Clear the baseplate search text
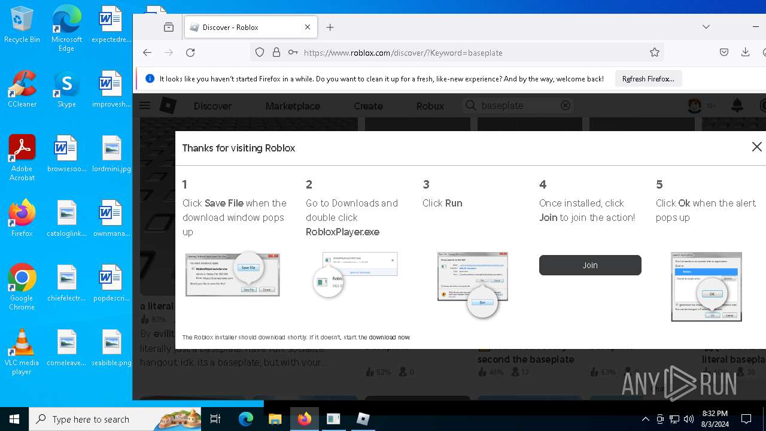The width and height of the screenshot is (766, 431). [566, 105]
